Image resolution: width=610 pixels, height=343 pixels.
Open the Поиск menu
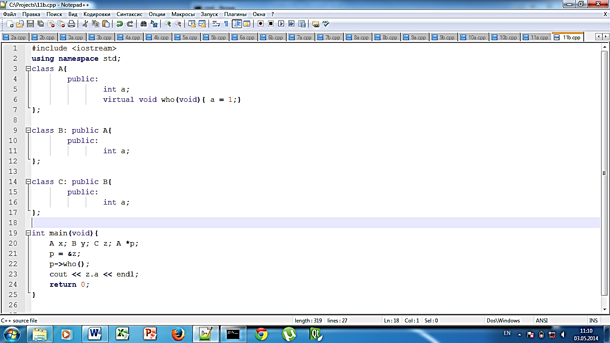[x=54, y=14]
